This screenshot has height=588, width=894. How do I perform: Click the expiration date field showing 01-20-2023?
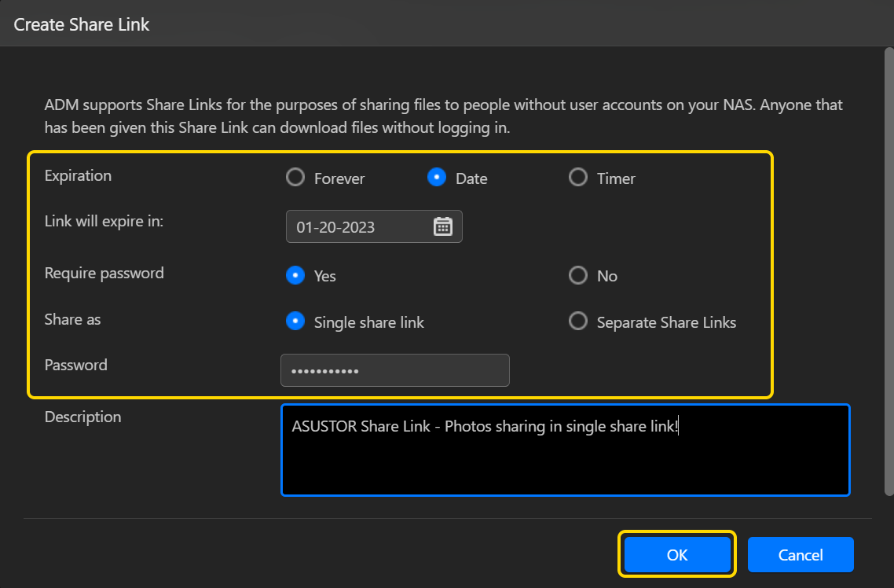point(374,226)
